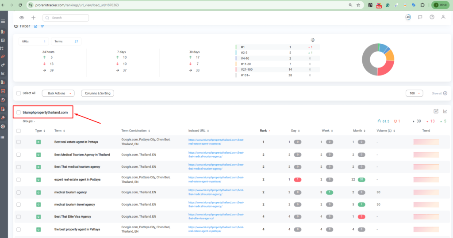The width and height of the screenshot is (453, 238).
Task: Bookmark this page with the star icon
Action: point(358,5)
